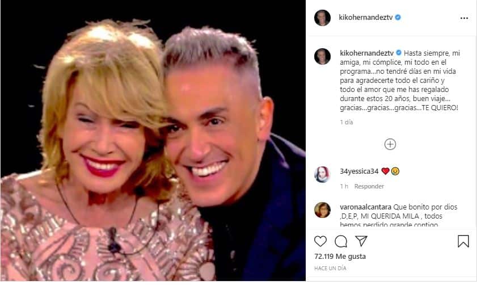The image size is (477, 285).
Task: Open varonaalcantara profile avatar
Action: [x=322, y=210]
